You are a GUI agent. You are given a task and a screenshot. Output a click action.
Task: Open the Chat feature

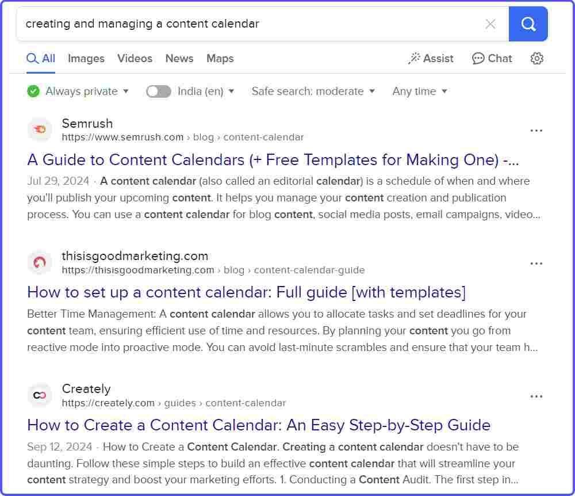492,58
